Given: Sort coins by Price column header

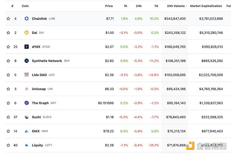Looking at the screenshot, I should 109,6.
